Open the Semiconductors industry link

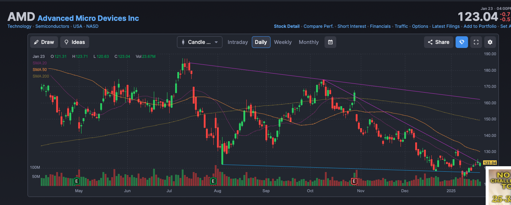click(52, 26)
